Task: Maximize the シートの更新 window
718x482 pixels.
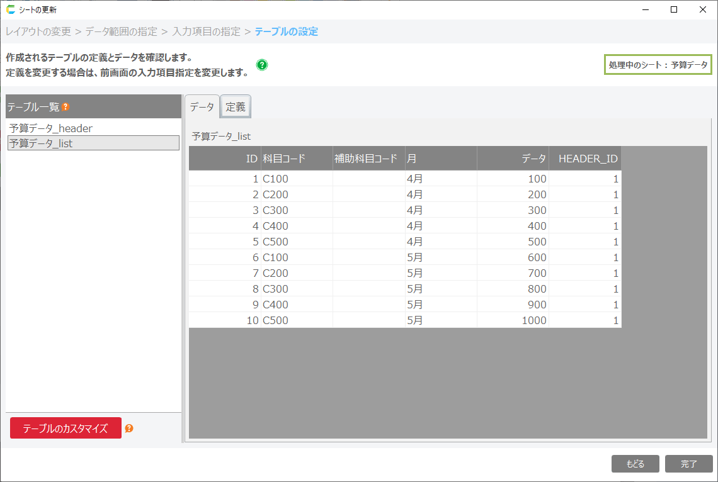Action: coord(673,9)
